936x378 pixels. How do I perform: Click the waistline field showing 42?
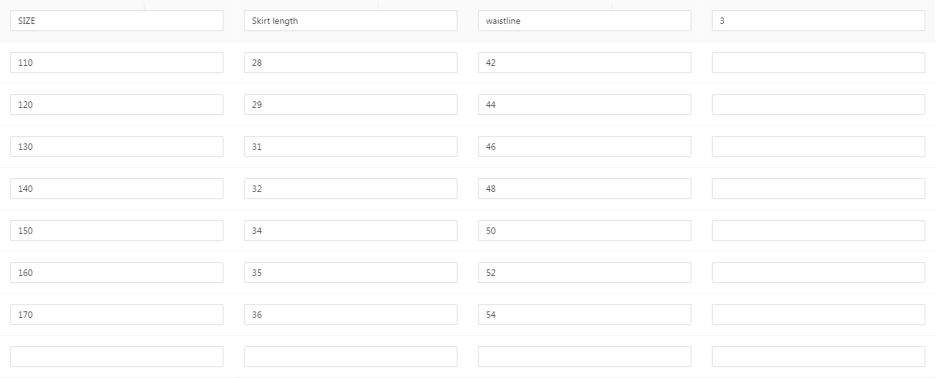click(585, 63)
